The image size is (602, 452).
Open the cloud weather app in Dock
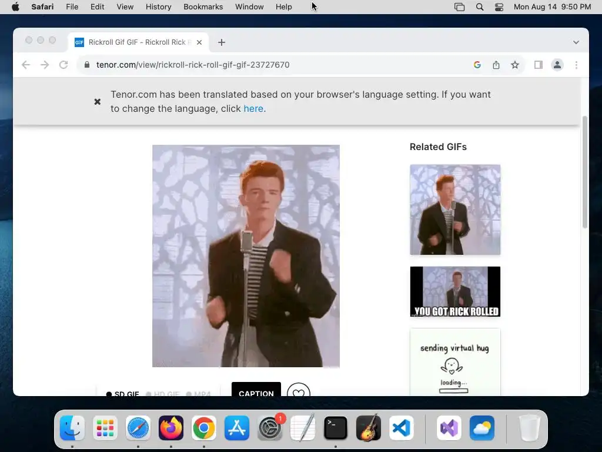[482, 428]
